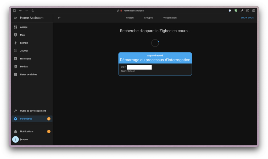Click the NWK: 0x4aa7 value

coord(128,71)
